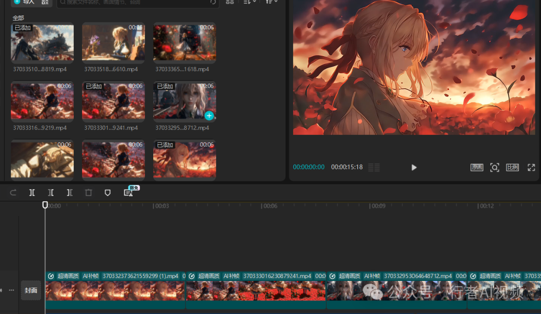Click the 00:09 mark on the ruler
The height and width of the screenshot is (314, 541).
point(379,206)
